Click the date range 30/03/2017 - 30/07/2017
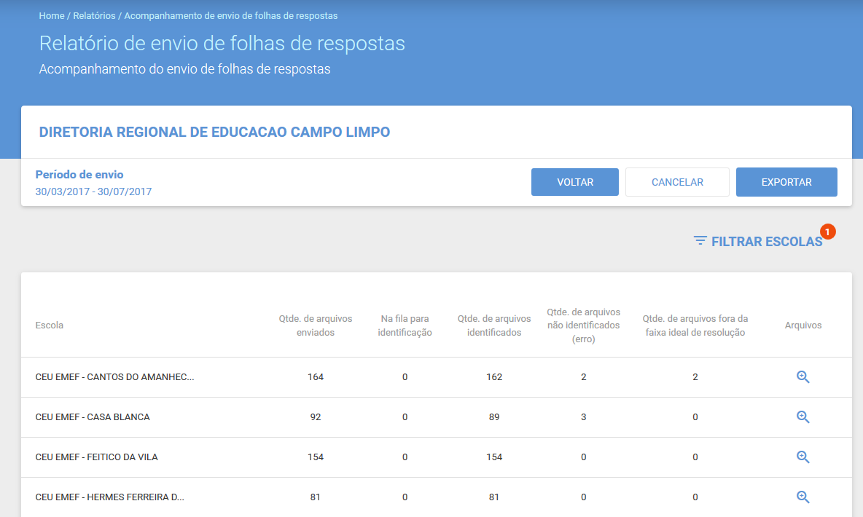This screenshot has width=863, height=517. pos(93,192)
